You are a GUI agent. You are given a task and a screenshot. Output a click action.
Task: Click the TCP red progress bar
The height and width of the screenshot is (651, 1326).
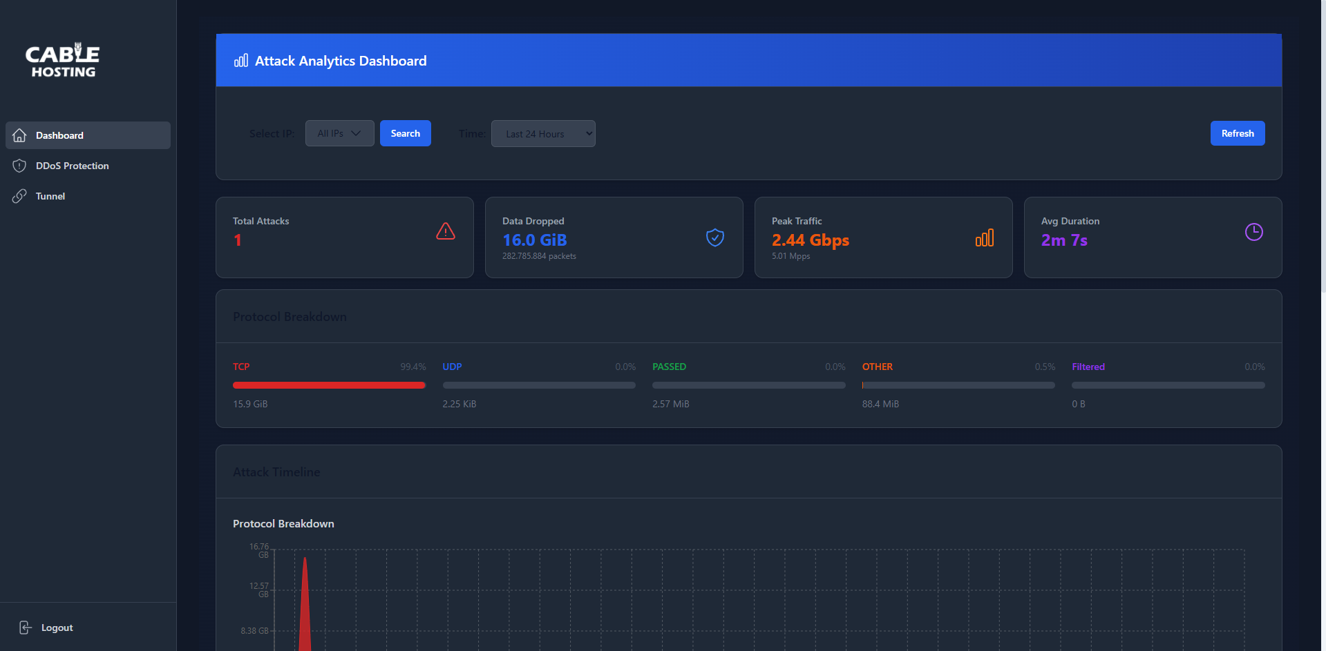click(329, 385)
